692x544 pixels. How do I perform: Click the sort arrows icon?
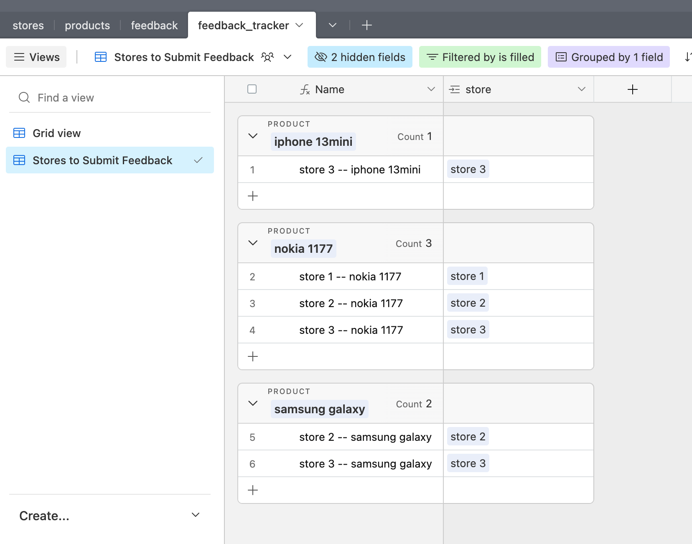688,57
